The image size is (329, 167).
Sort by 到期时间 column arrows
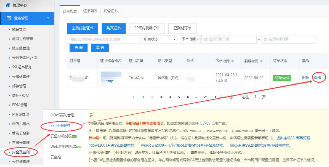[261, 61]
